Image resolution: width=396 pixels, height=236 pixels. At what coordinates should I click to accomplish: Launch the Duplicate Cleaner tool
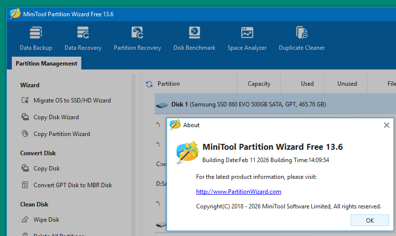click(301, 38)
